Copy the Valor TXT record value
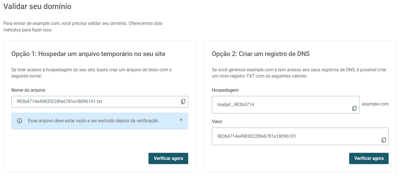 point(384,140)
